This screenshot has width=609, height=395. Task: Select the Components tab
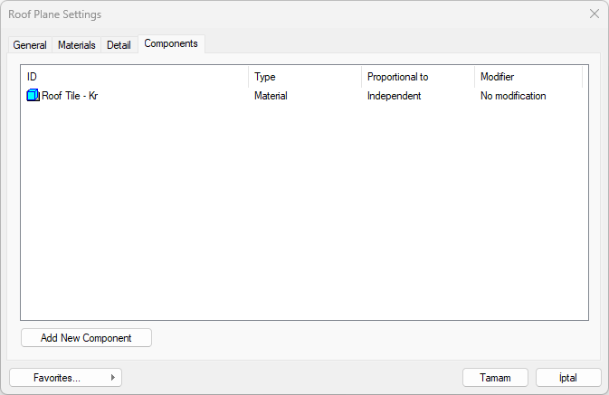point(171,43)
